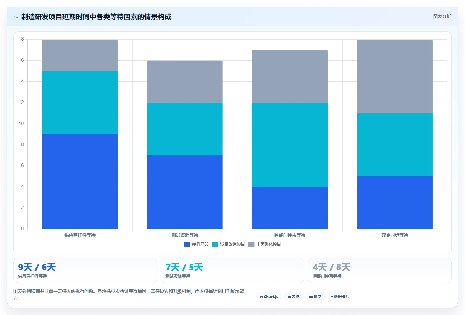The width and height of the screenshot is (465, 315).
Task: Toggle the 硬件产品 legend color box
Action: [x=187, y=245]
